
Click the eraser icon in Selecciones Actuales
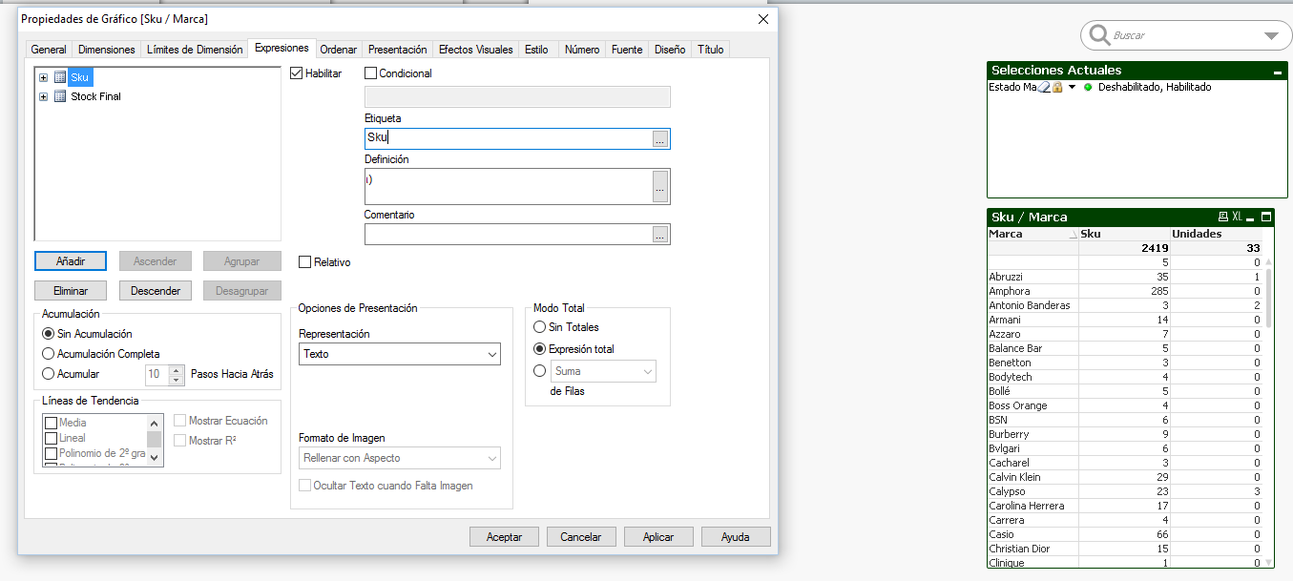(1045, 87)
